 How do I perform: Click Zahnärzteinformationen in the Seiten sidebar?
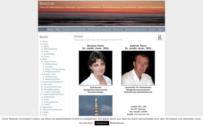(x=53, y=94)
